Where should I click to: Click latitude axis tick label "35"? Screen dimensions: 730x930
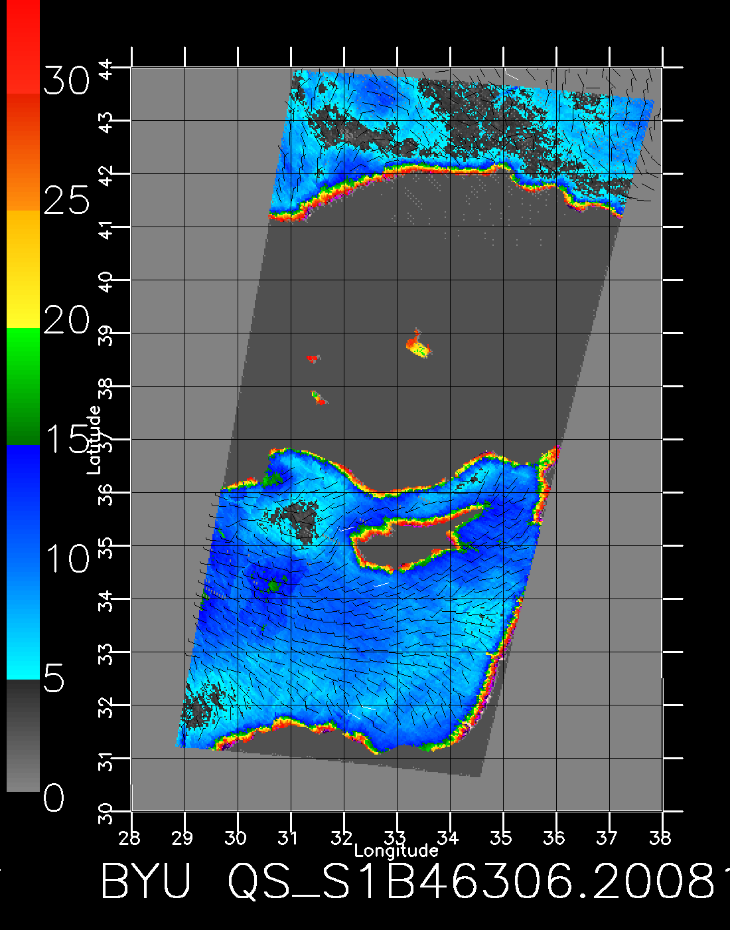pos(106,547)
